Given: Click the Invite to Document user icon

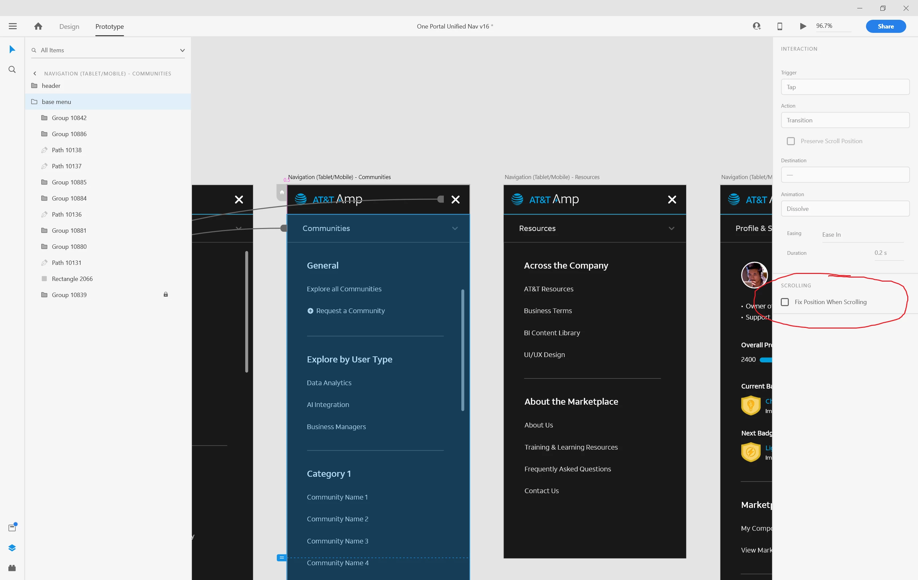Looking at the screenshot, I should [x=756, y=26].
